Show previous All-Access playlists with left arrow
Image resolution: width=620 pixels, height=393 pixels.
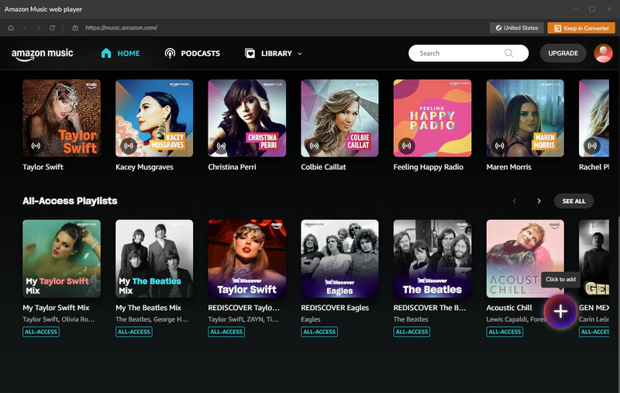coord(515,201)
